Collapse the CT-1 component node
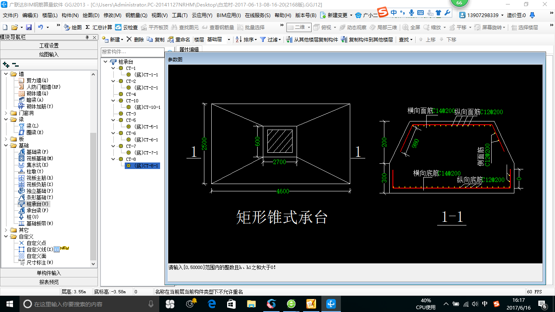555x312 pixels. pyautogui.click(x=113, y=68)
